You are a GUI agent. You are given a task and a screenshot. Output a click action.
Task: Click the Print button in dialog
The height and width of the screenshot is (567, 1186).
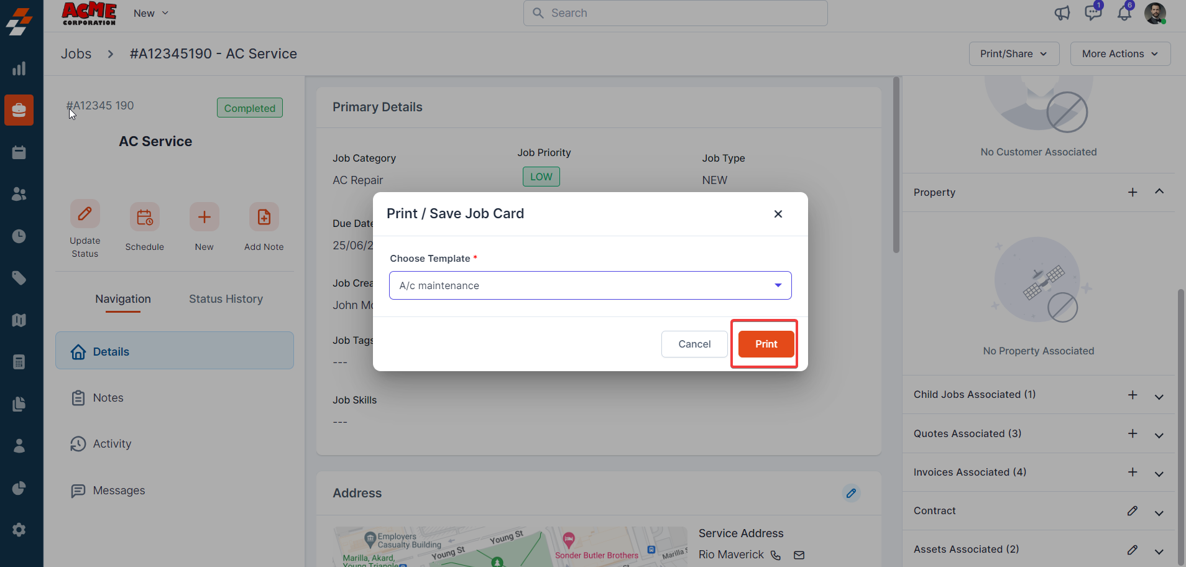[x=766, y=344]
